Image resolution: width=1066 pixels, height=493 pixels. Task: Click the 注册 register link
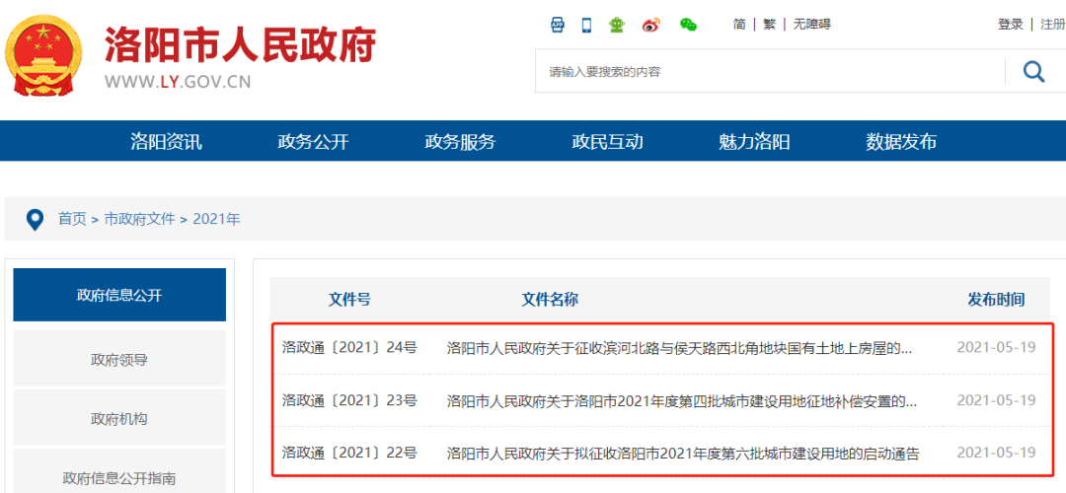pos(1052,25)
